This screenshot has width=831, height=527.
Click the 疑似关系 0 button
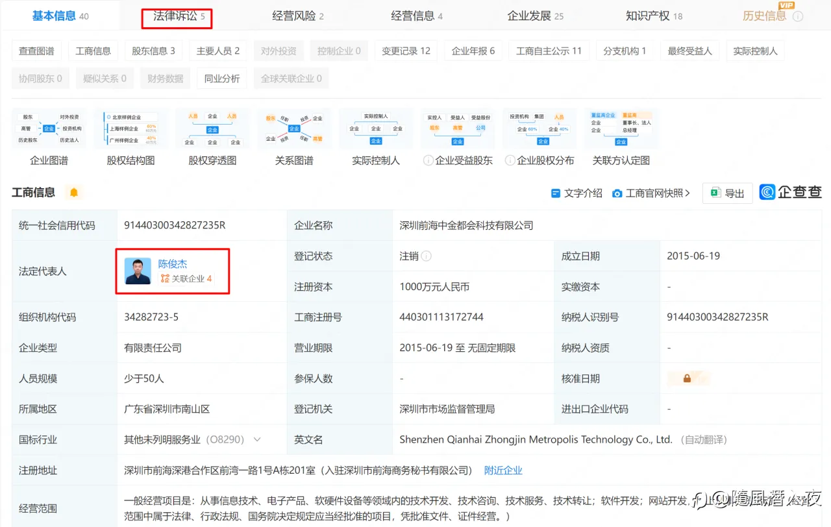pyautogui.click(x=105, y=79)
